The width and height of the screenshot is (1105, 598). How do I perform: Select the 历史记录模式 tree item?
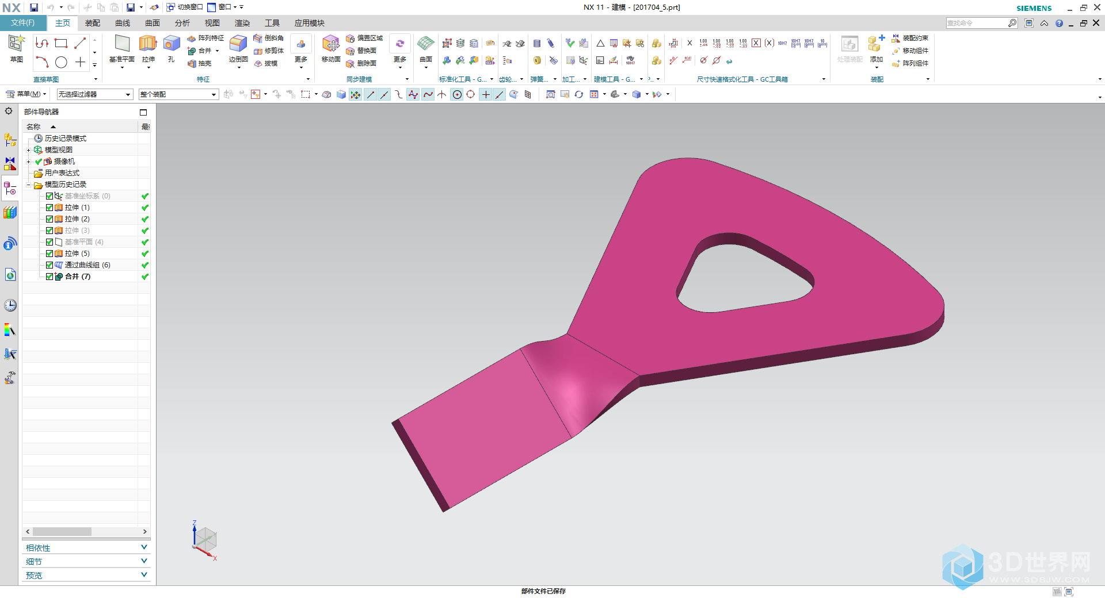point(66,139)
